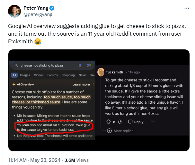Open Peter Yang's profile picture
This screenshot has height=165, width=195.
[14, 11]
